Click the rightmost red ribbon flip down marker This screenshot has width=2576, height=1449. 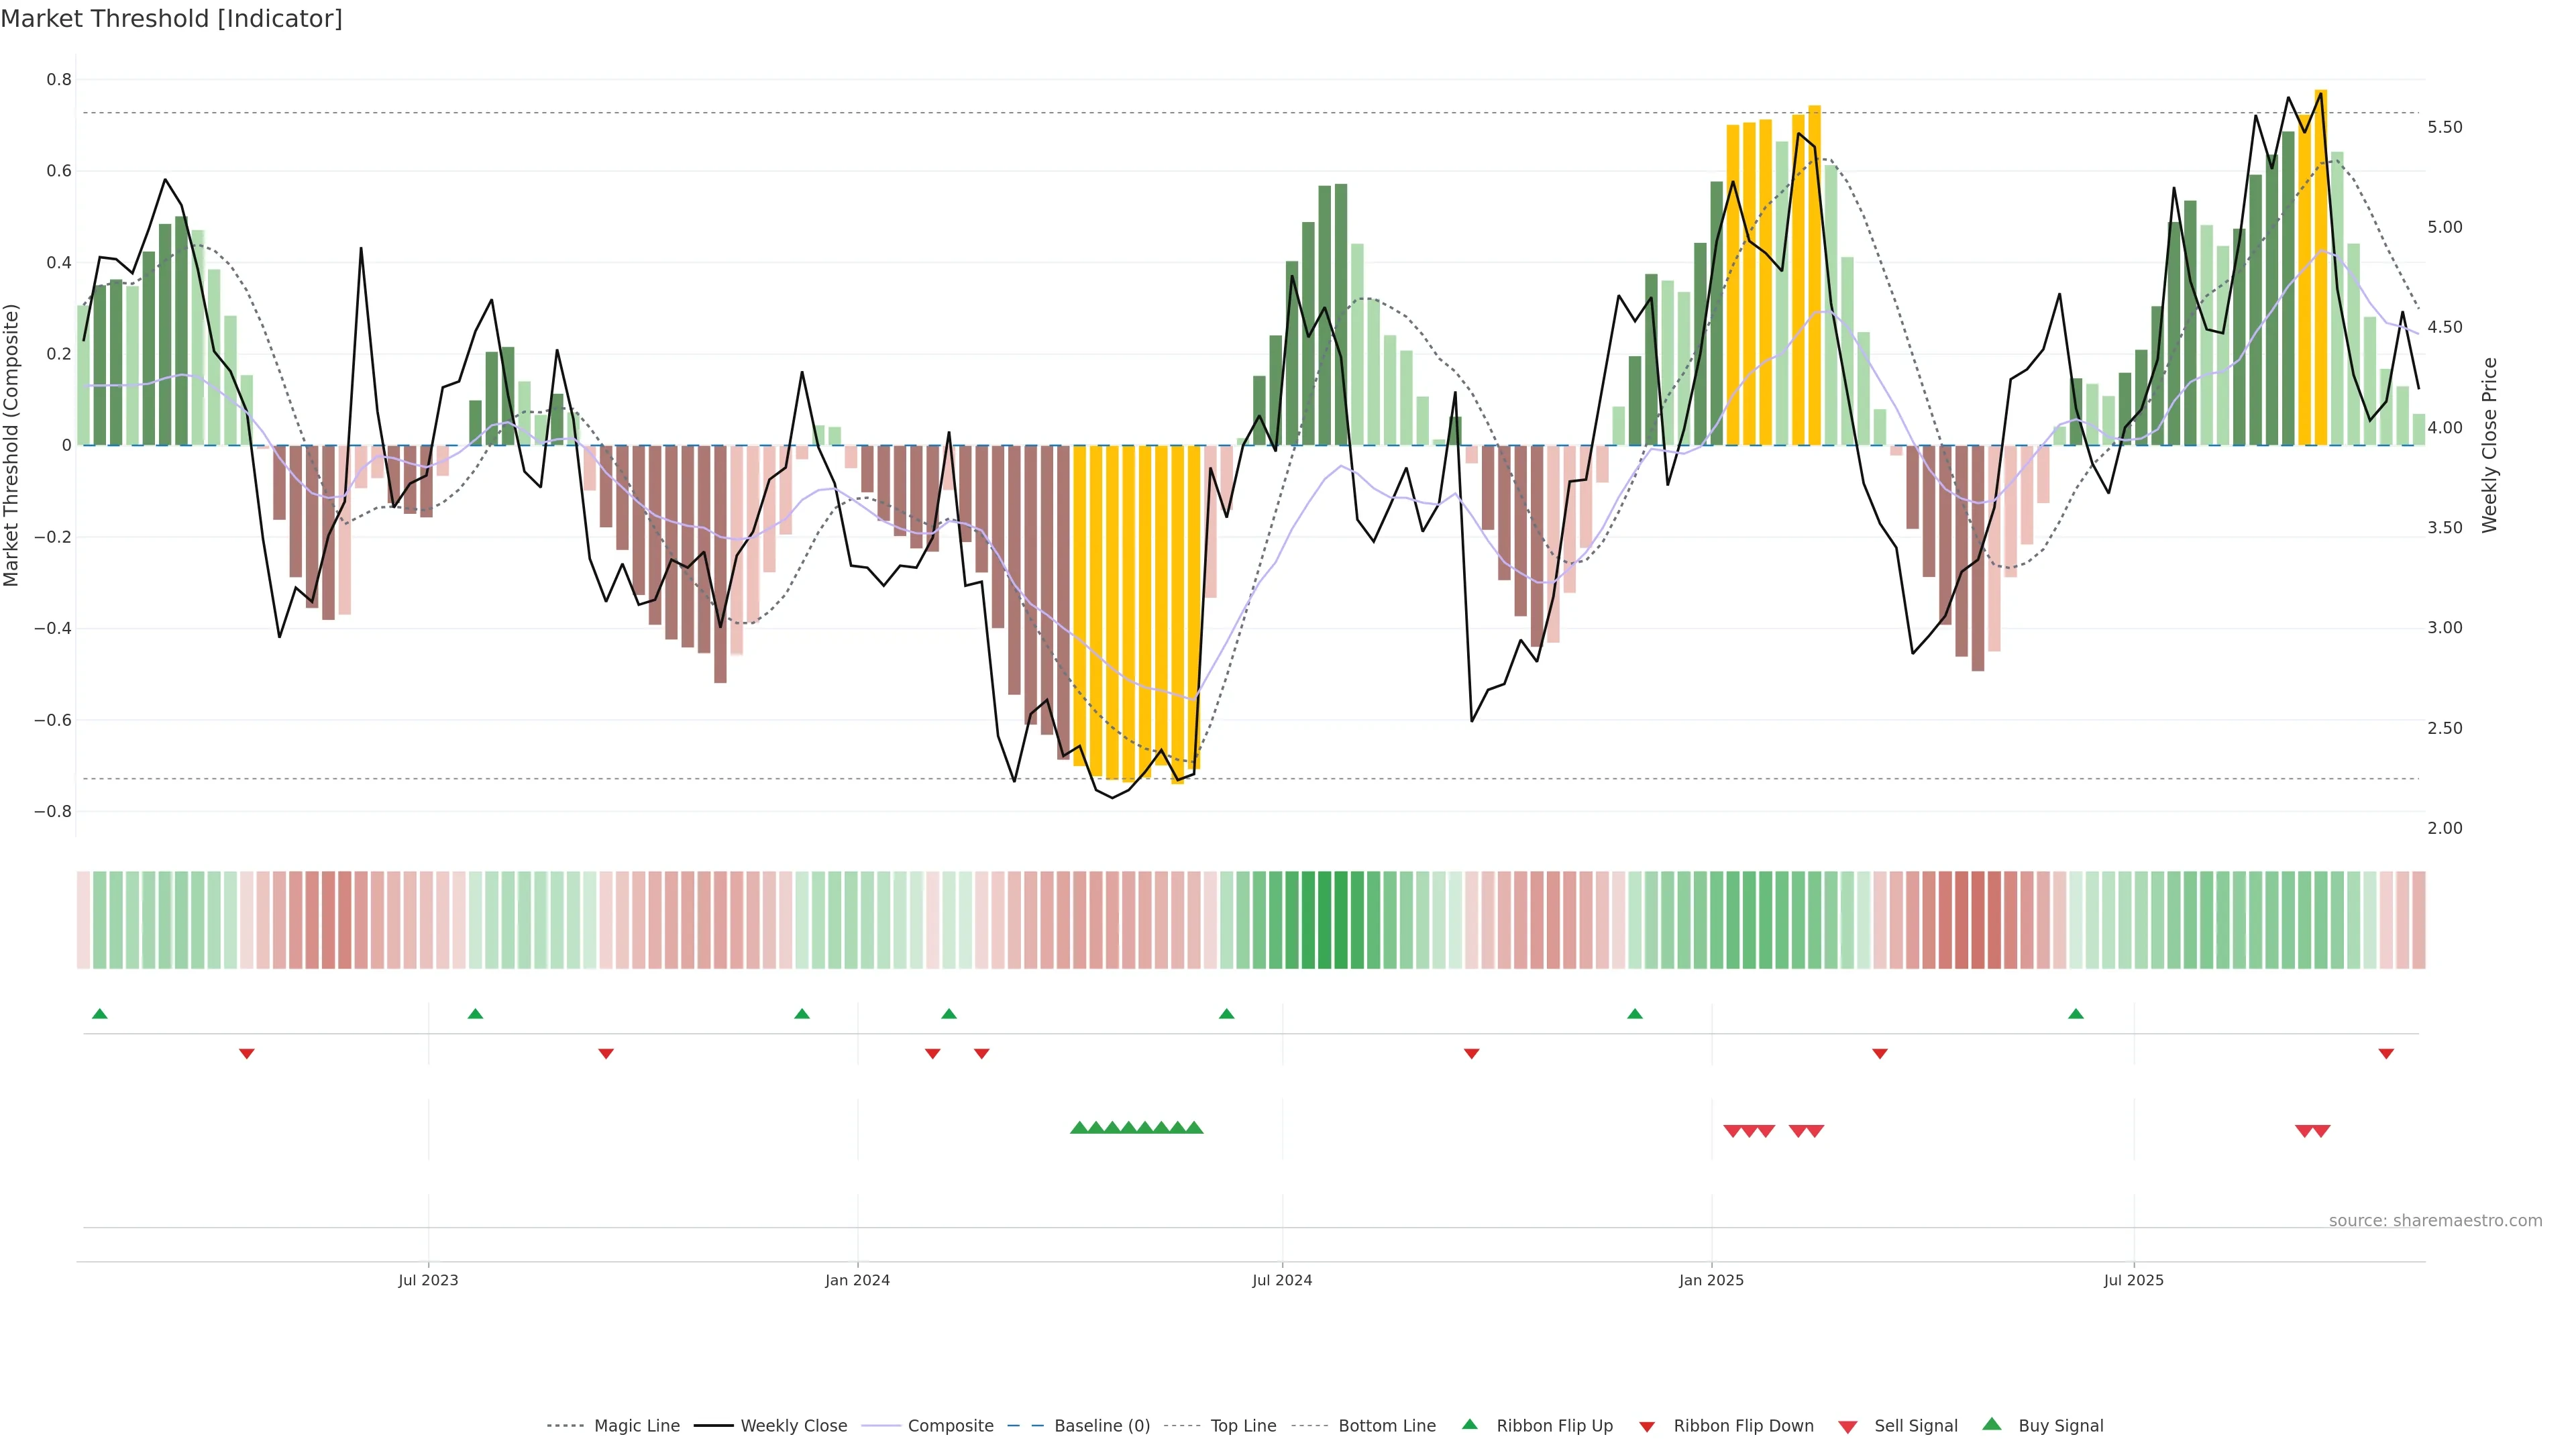click(2386, 1053)
